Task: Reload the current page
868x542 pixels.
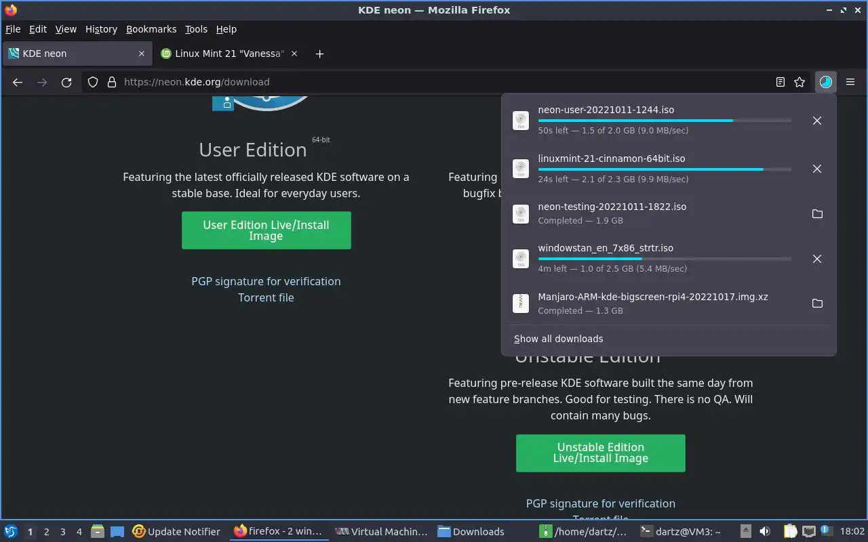Action: [x=66, y=82]
